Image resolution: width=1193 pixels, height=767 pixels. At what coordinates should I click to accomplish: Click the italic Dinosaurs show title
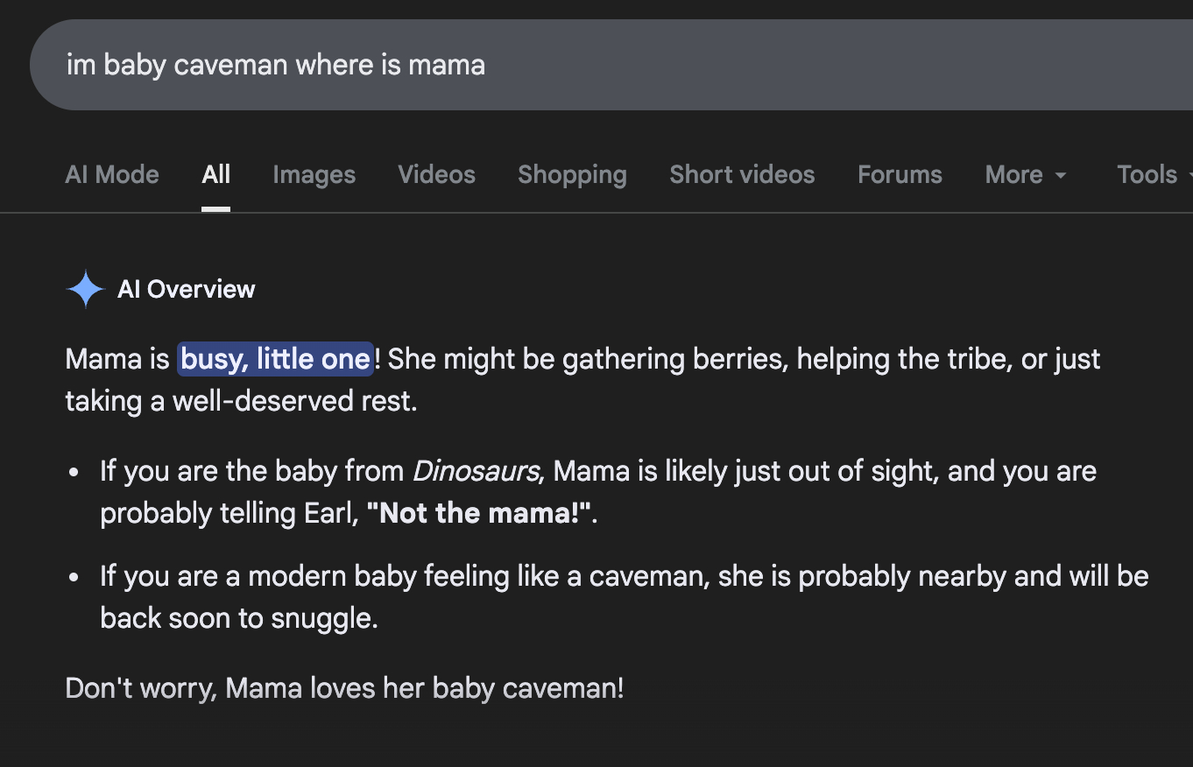(x=476, y=471)
